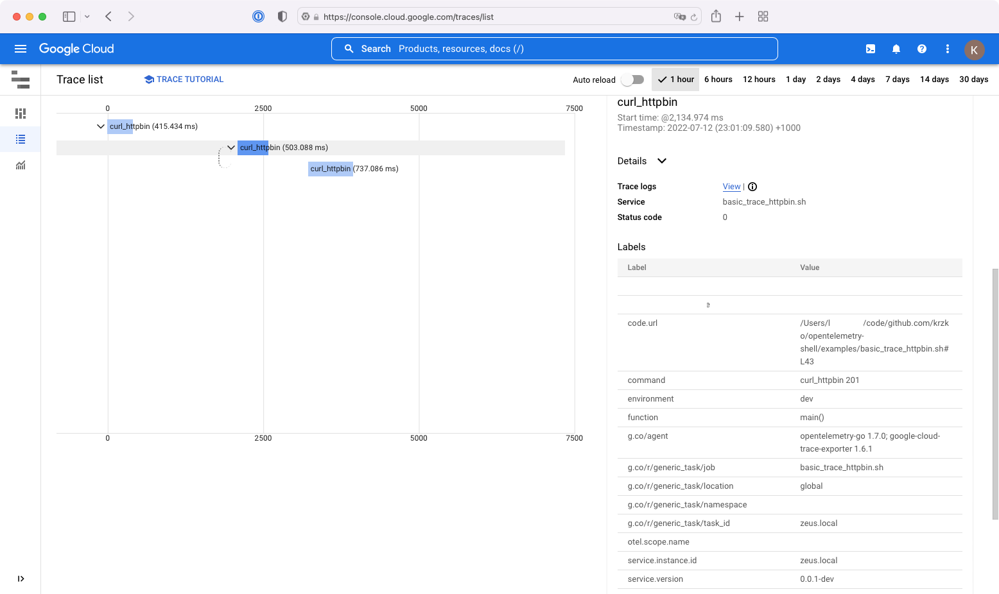Click the g.co/agent label

(648, 436)
